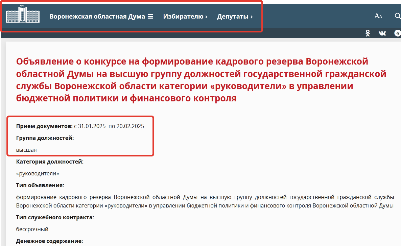
Task: Open the Воронежская областная Дума menu
Action: click(97, 16)
